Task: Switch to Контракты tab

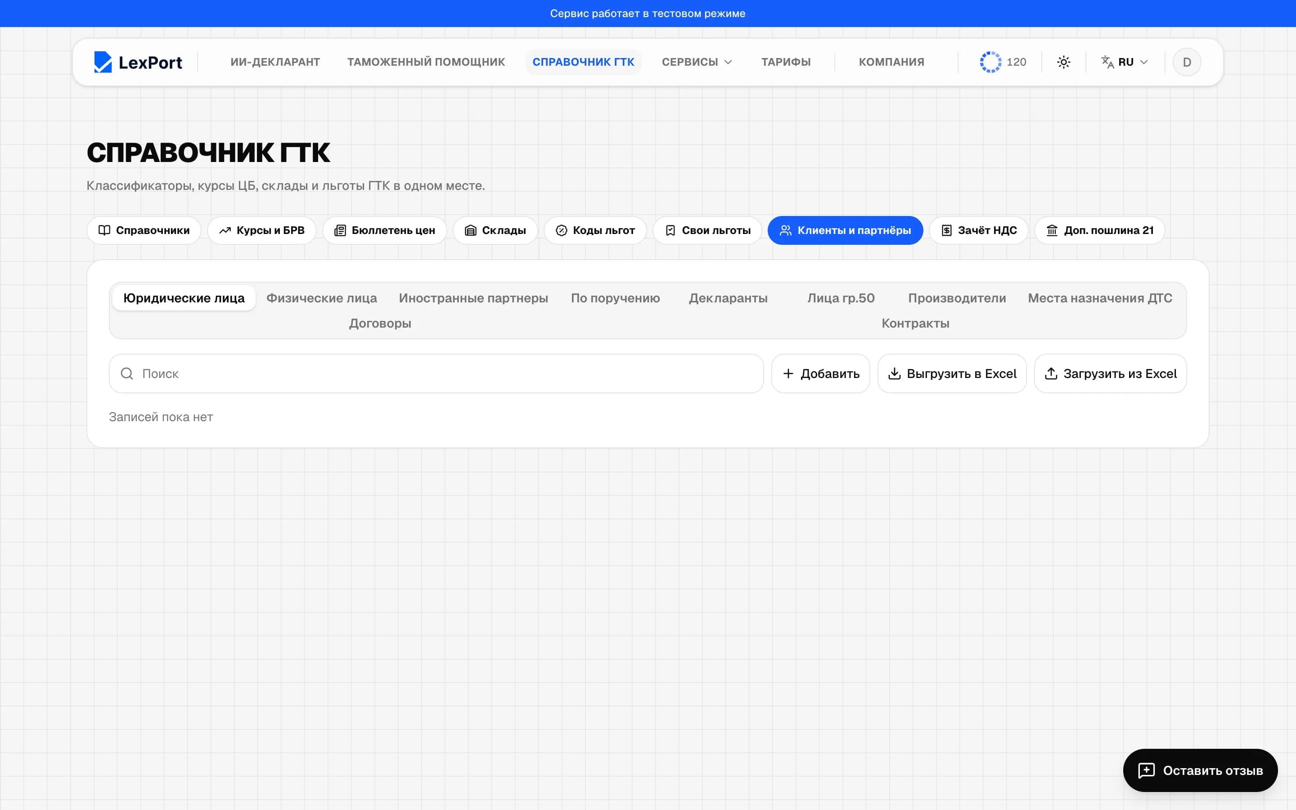Action: (x=915, y=323)
